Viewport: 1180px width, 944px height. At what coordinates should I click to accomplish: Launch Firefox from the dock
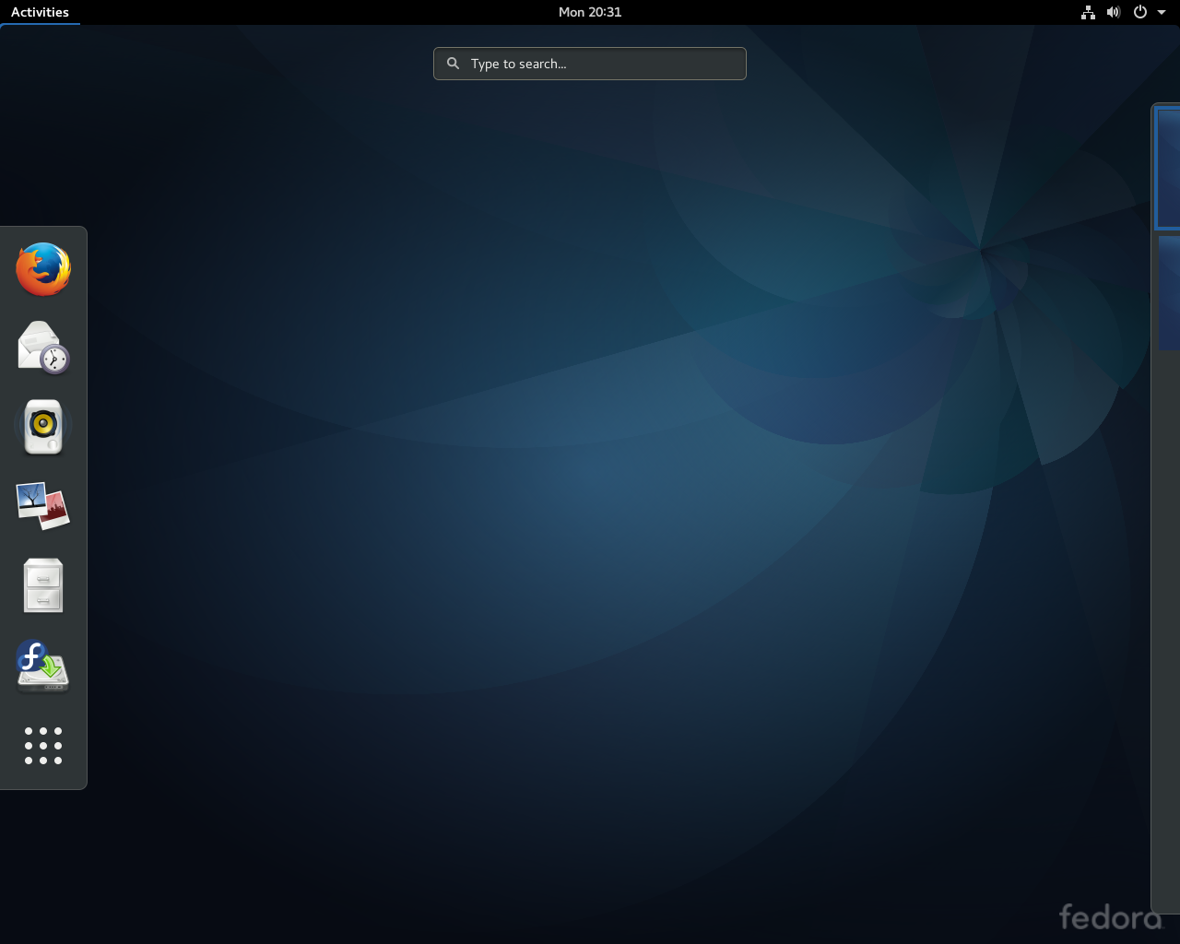coord(42,268)
